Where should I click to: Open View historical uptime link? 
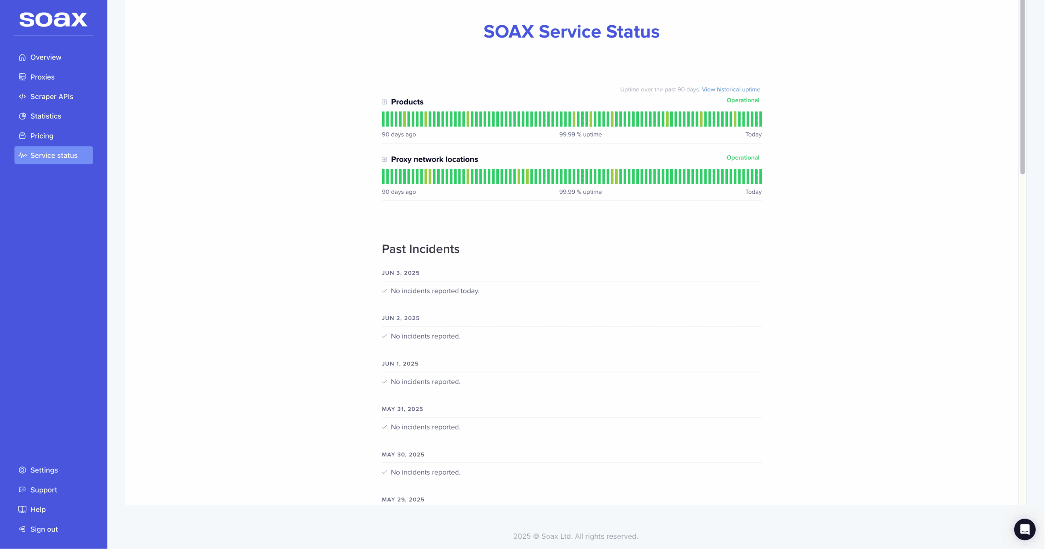tap(731, 89)
